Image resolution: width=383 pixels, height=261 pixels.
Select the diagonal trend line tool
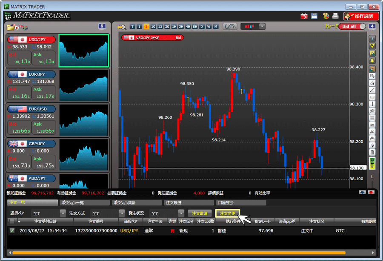372,90
